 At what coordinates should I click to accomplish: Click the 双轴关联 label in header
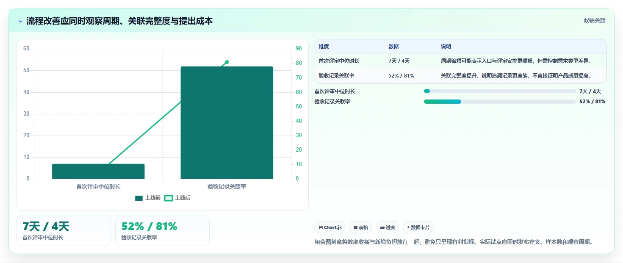coord(595,20)
